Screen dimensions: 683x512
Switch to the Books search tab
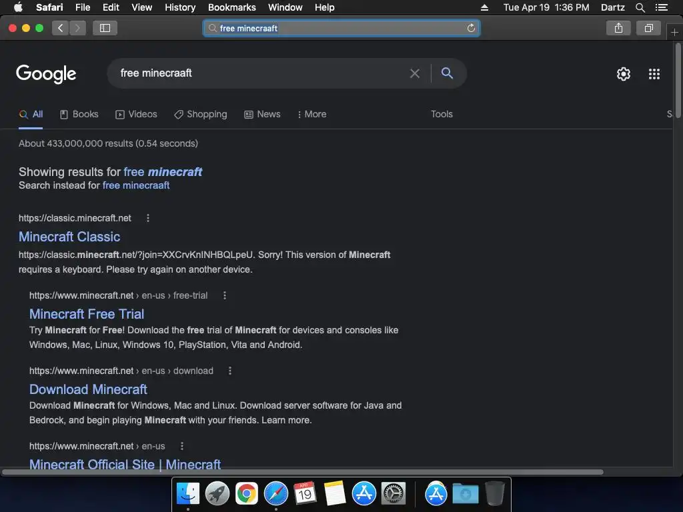tap(79, 115)
